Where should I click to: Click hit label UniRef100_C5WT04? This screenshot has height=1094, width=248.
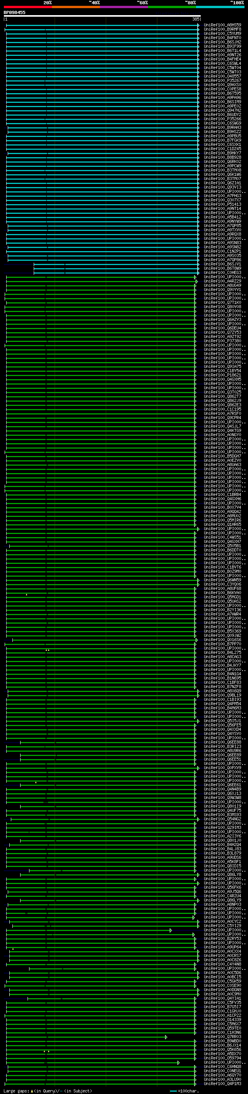pos(222,68)
